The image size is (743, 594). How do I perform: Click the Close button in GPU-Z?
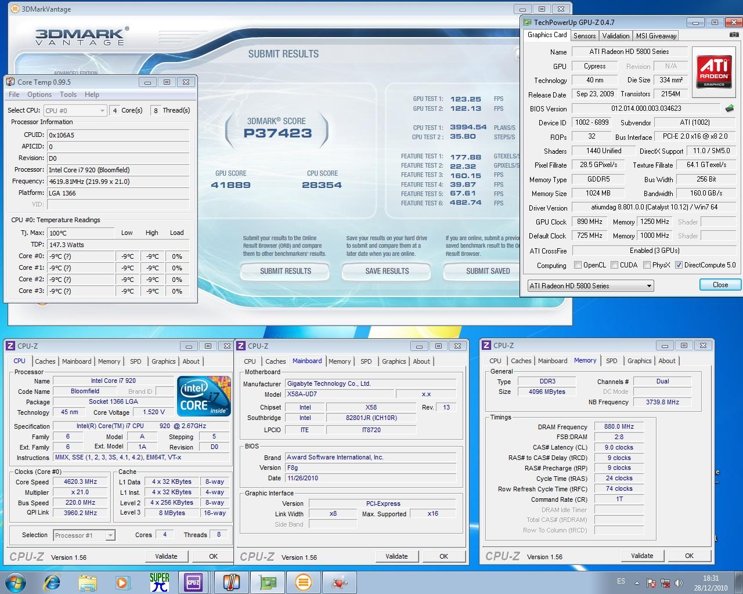pyautogui.click(x=720, y=285)
